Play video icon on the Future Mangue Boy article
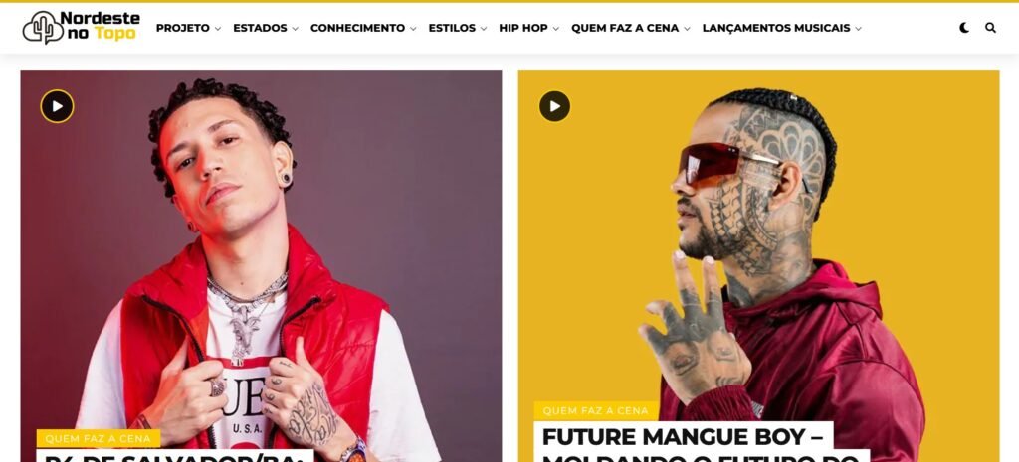 pos(554,106)
